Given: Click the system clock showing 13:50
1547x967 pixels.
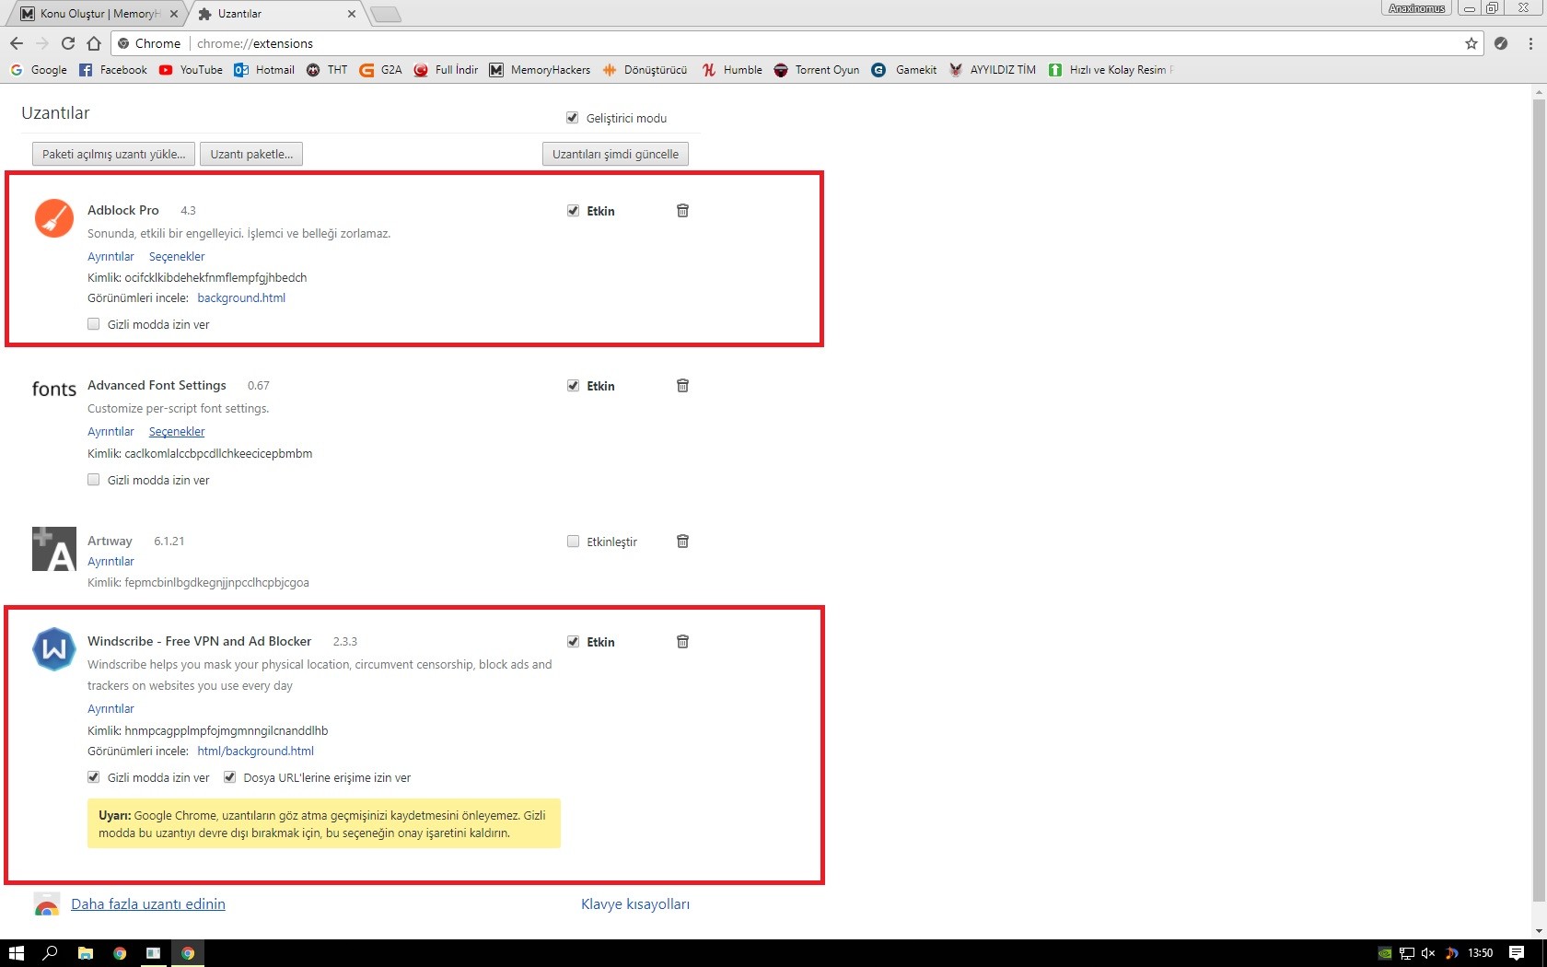Looking at the screenshot, I should coord(1480,953).
